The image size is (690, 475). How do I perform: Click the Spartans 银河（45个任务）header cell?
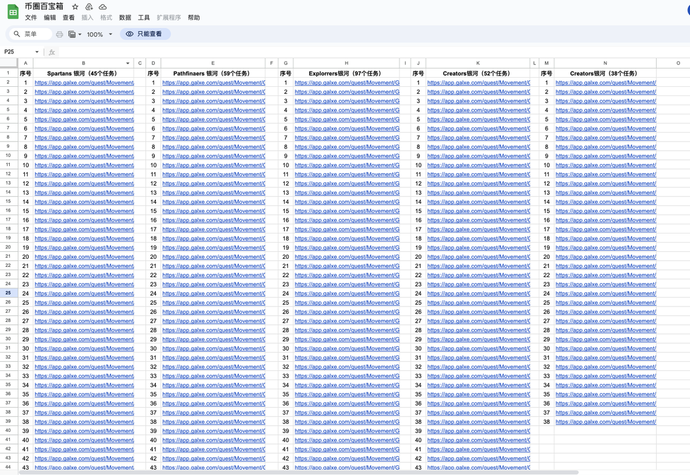point(83,73)
